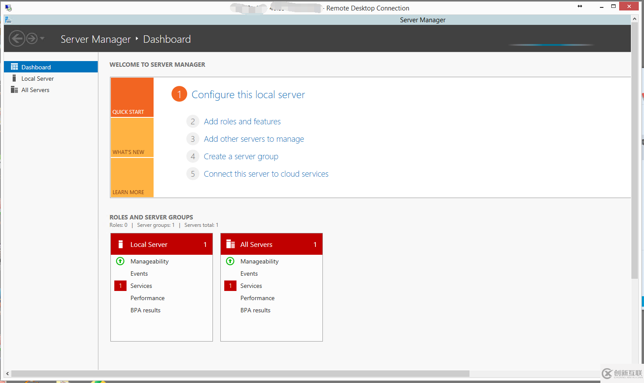Screen dimensions: 644x383
Task: Click the Server Manager breadcrumb text
Action: [96, 39]
